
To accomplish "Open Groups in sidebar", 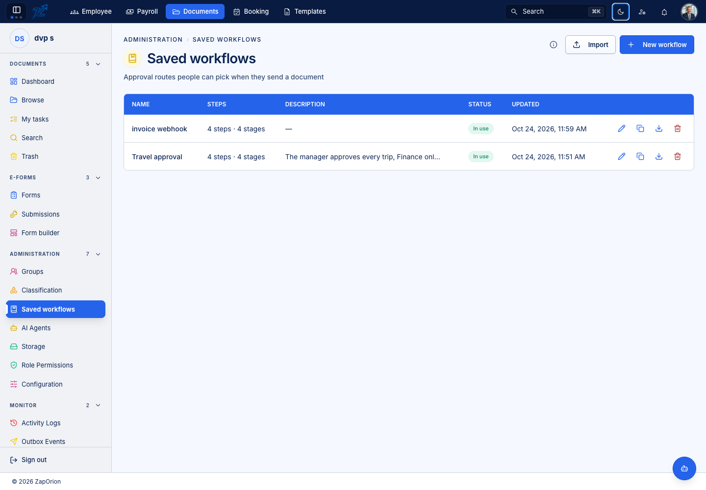I will 55,271.
